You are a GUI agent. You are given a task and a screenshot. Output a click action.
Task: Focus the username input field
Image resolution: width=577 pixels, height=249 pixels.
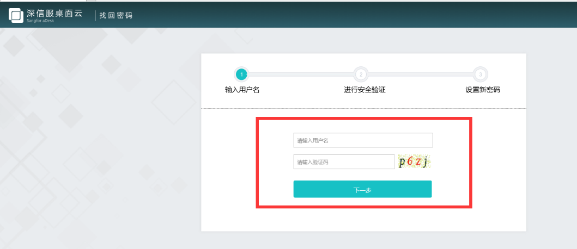(363, 140)
